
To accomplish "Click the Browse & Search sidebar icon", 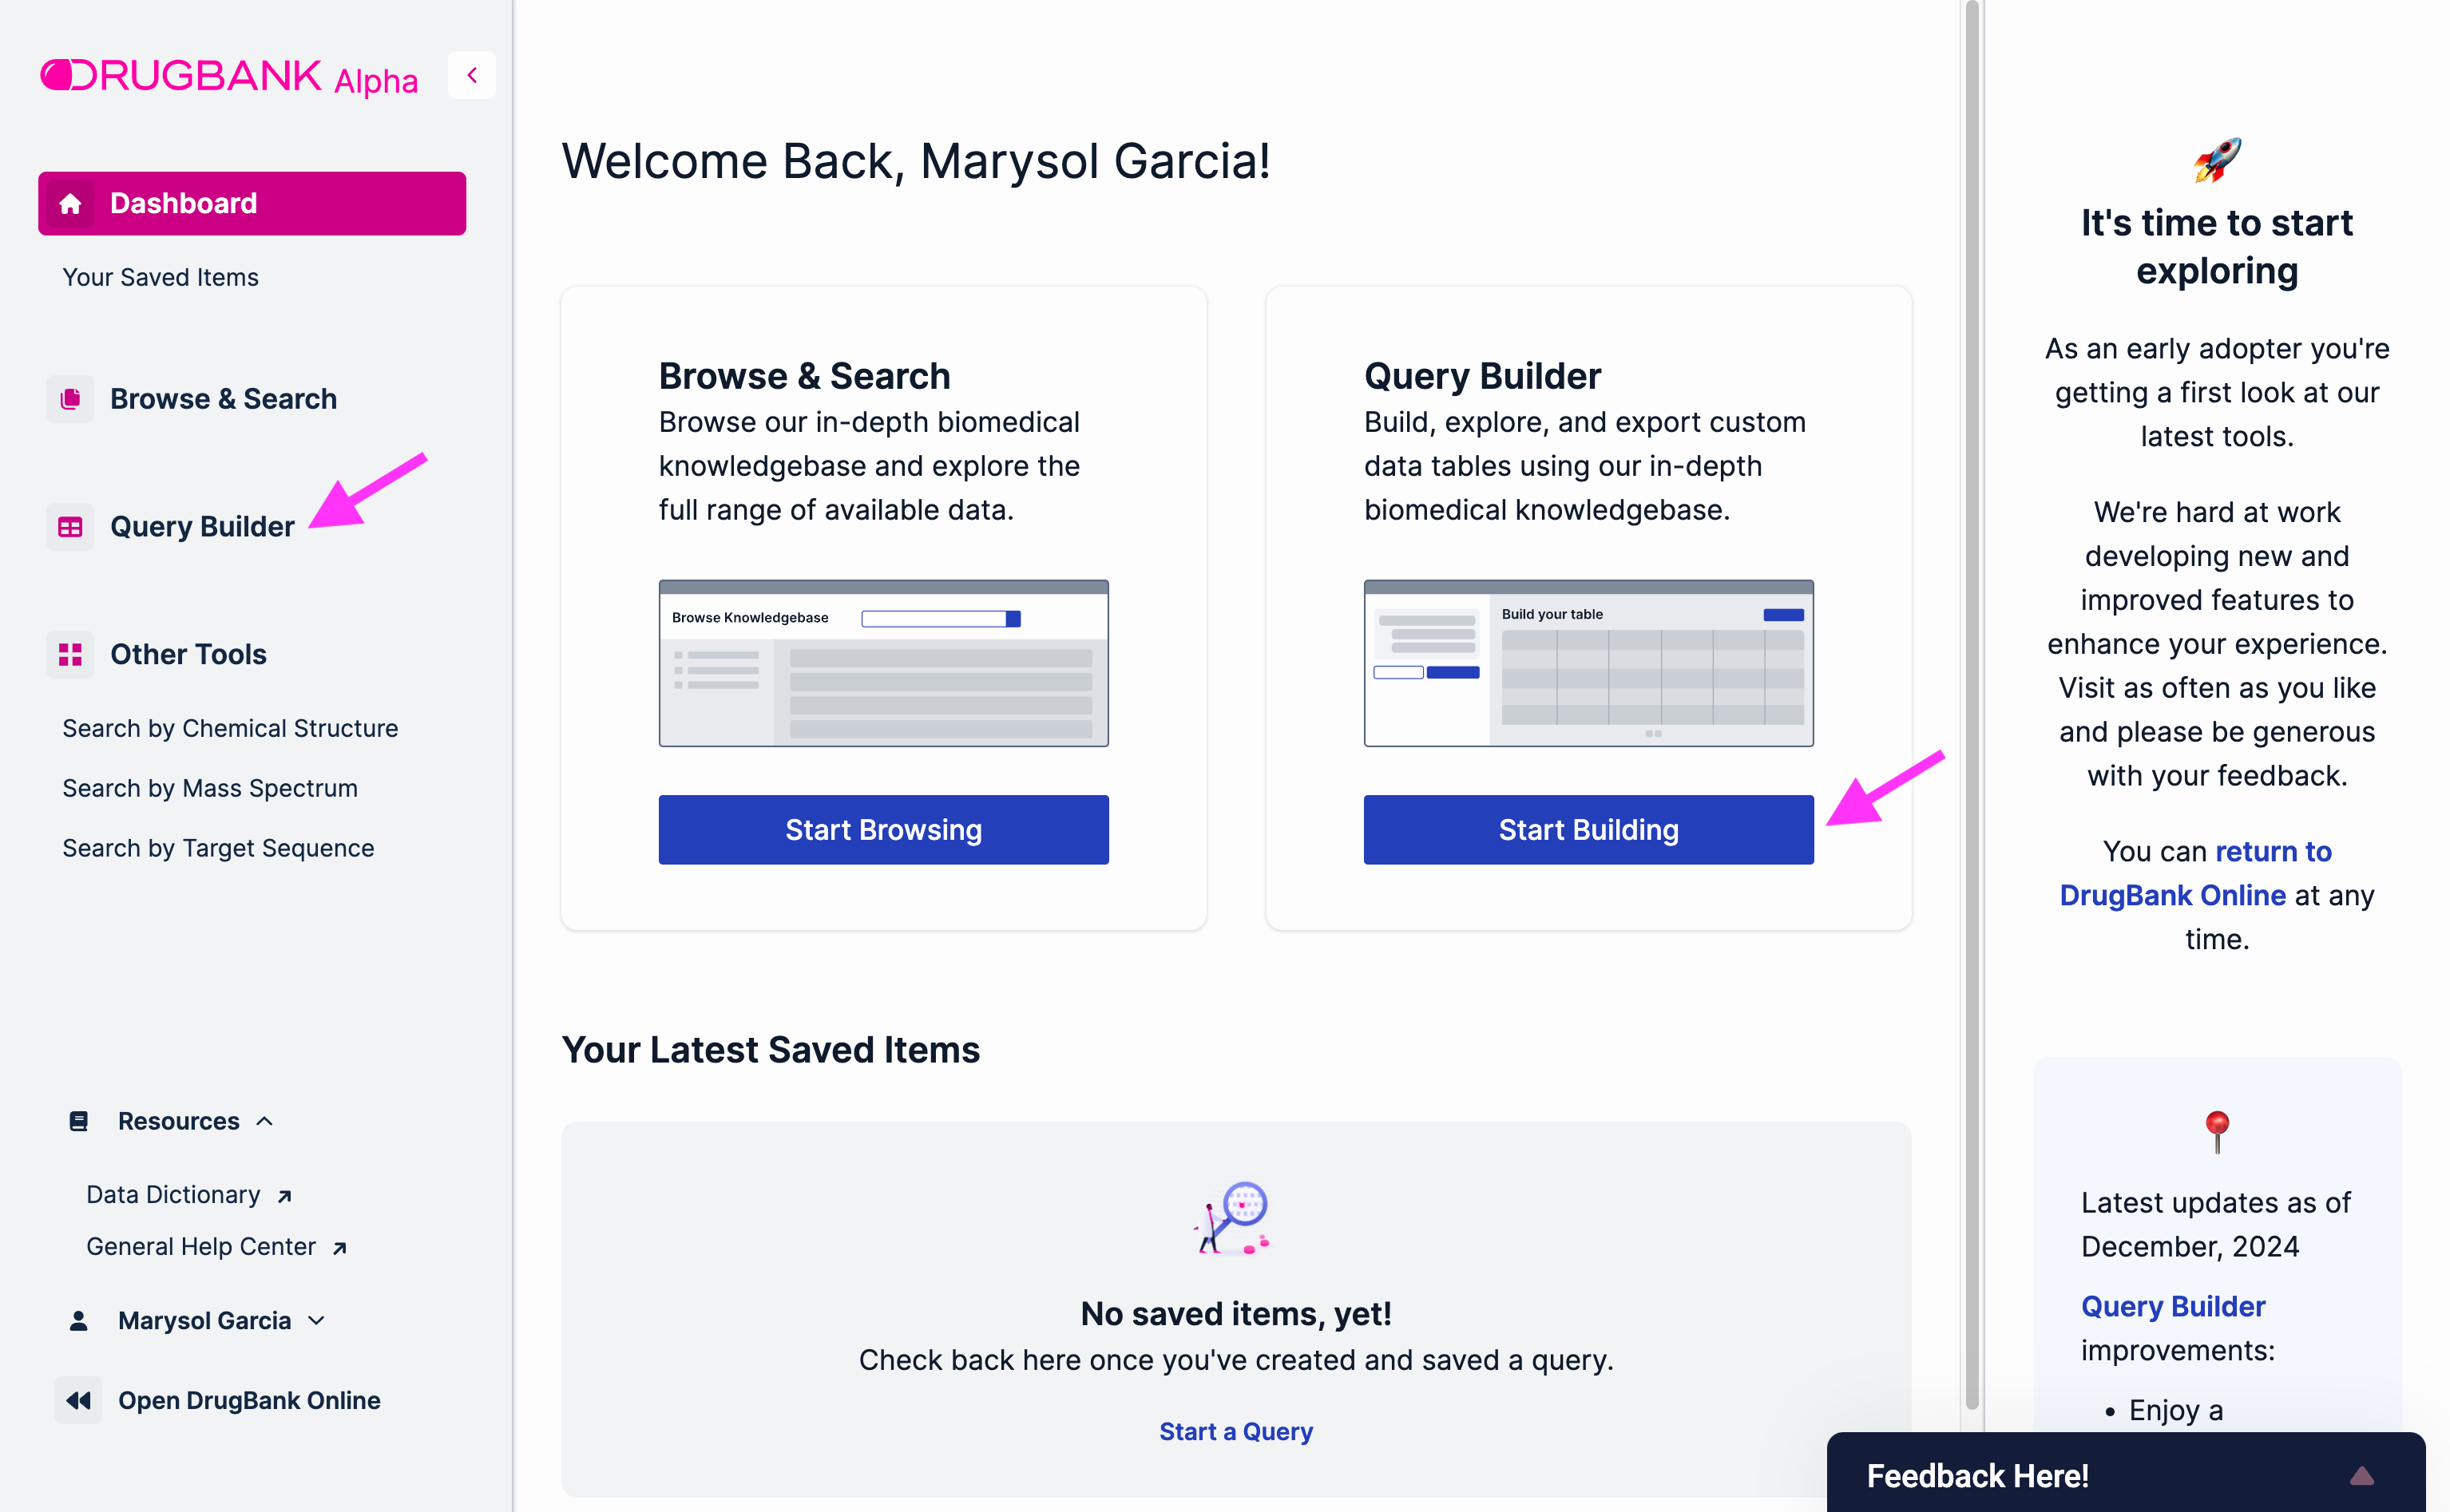I will pos(70,399).
